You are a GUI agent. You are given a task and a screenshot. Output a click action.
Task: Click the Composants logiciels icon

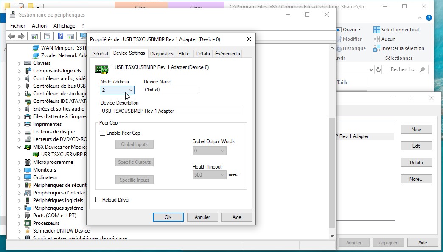tap(28, 71)
